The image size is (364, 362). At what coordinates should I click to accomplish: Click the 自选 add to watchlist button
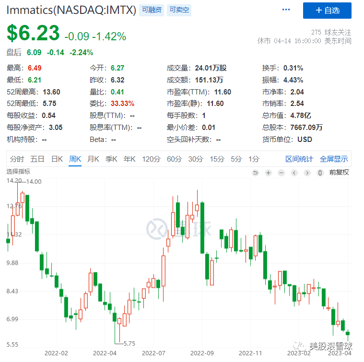327,10
